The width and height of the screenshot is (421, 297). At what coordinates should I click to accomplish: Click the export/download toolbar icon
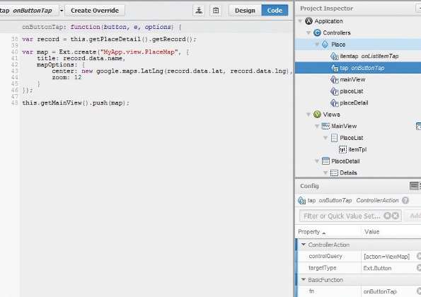pos(199,11)
